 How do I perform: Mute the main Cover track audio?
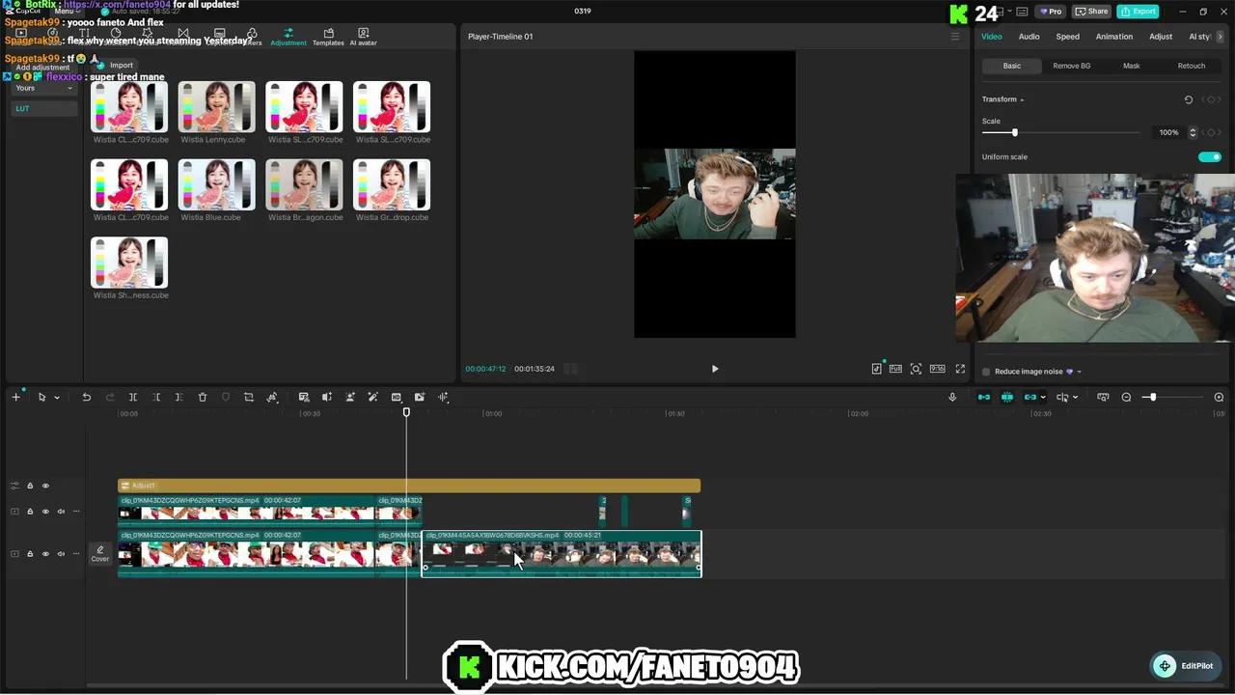click(x=61, y=553)
